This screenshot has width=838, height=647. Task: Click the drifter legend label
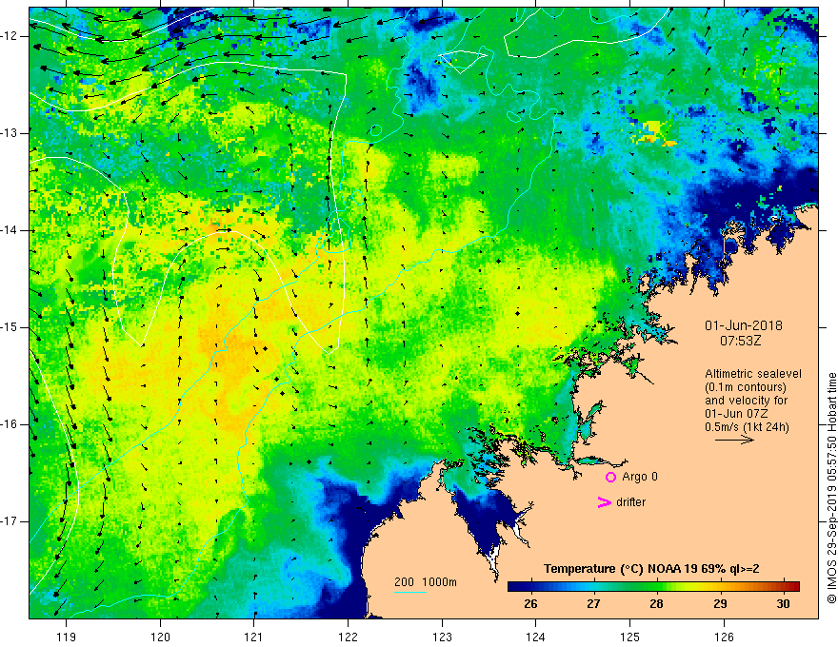click(630, 502)
